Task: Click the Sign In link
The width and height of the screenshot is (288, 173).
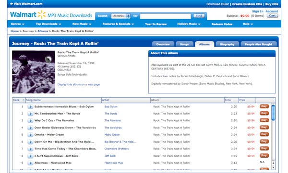Action: (257, 12)
